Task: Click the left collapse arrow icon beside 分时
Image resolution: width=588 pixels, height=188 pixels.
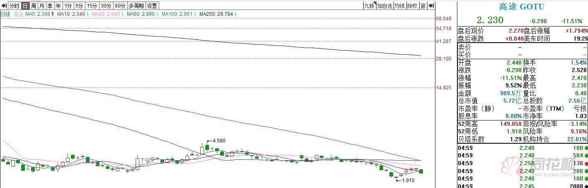Action: (4, 6)
